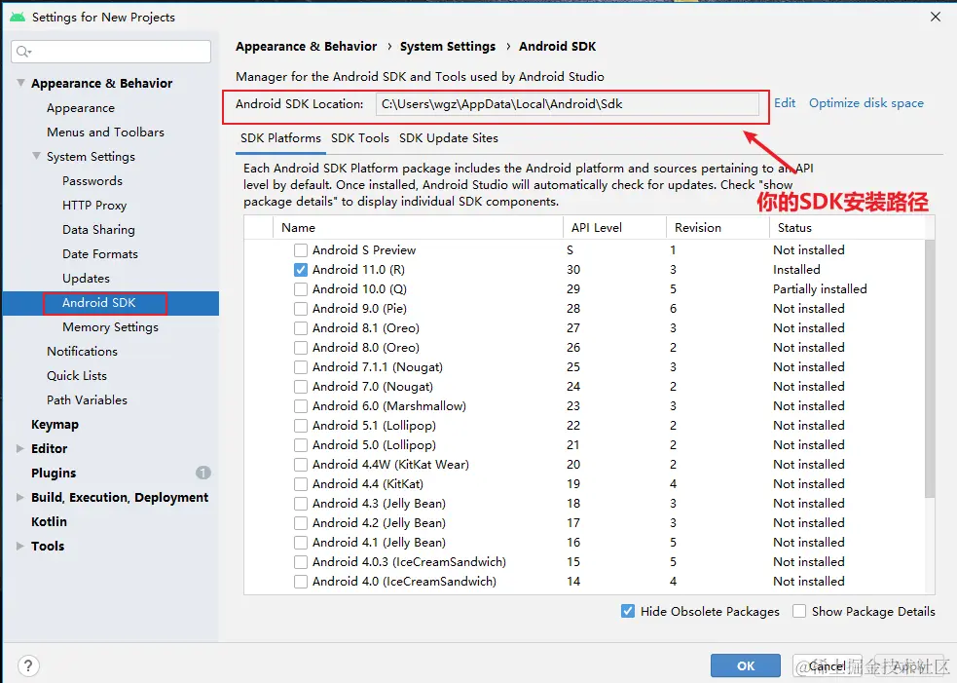Select Passwords under System Settings
Image resolution: width=957 pixels, height=683 pixels.
(92, 181)
